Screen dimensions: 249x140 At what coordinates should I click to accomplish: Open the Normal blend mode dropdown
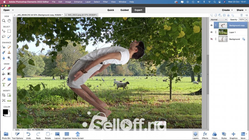[x=219, y=20]
